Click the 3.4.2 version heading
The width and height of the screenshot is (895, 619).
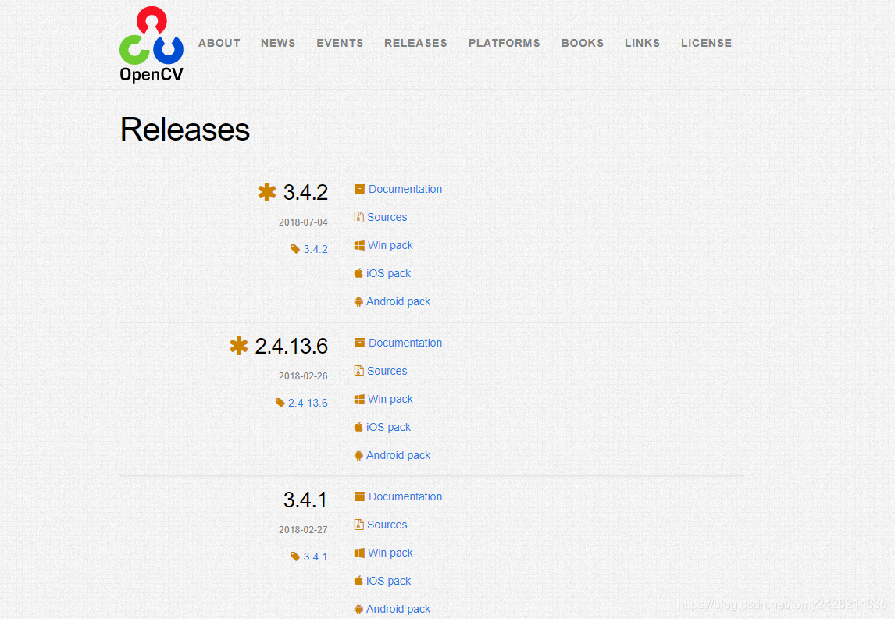pyautogui.click(x=305, y=192)
